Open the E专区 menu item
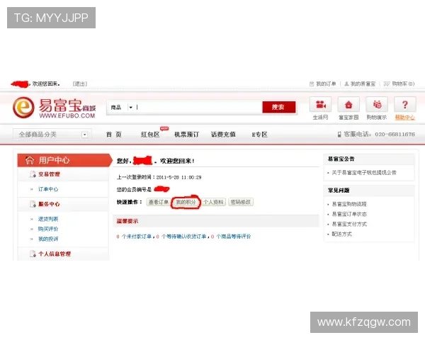Screen dimensions: 425x340 tap(259, 135)
